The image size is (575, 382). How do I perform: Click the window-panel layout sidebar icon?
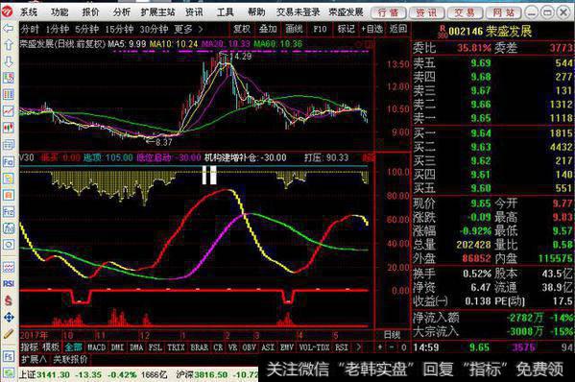(x=8, y=144)
